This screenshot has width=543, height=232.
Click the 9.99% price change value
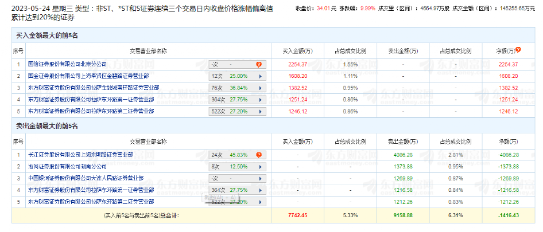(x=369, y=9)
